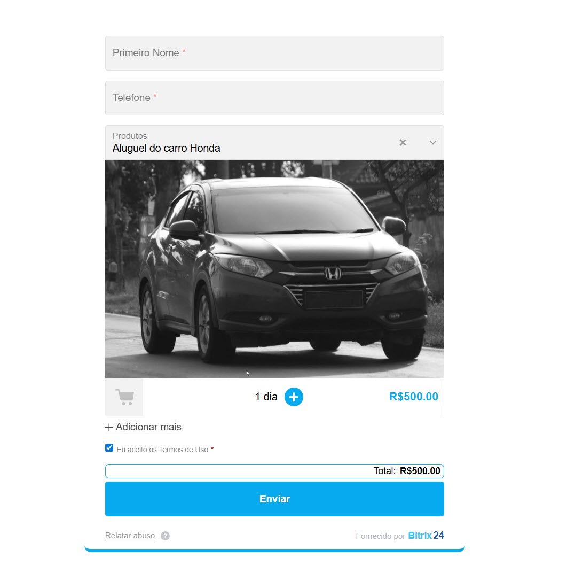The image size is (567, 588).
Task: Click the Total R$500.00 summary box
Action: click(274, 471)
